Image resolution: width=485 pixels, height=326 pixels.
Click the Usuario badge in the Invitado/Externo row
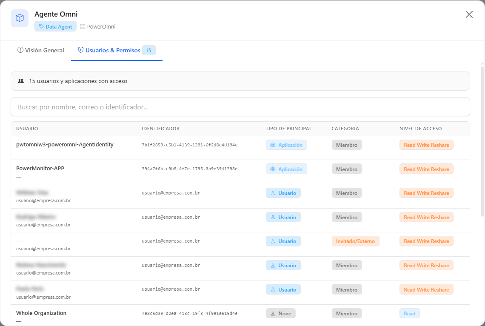(283, 241)
